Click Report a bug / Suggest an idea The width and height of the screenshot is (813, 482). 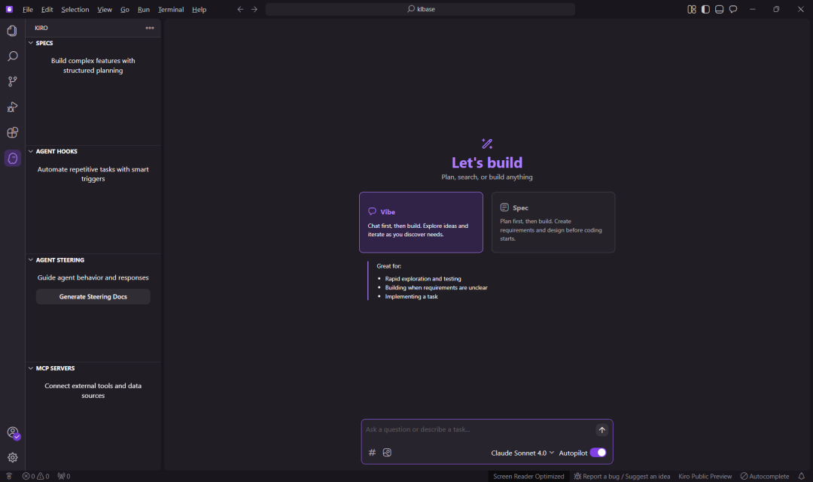coord(622,476)
